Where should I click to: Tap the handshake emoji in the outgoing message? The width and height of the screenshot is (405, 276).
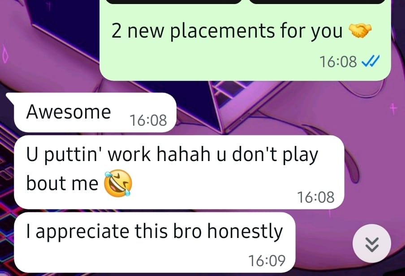(360, 30)
